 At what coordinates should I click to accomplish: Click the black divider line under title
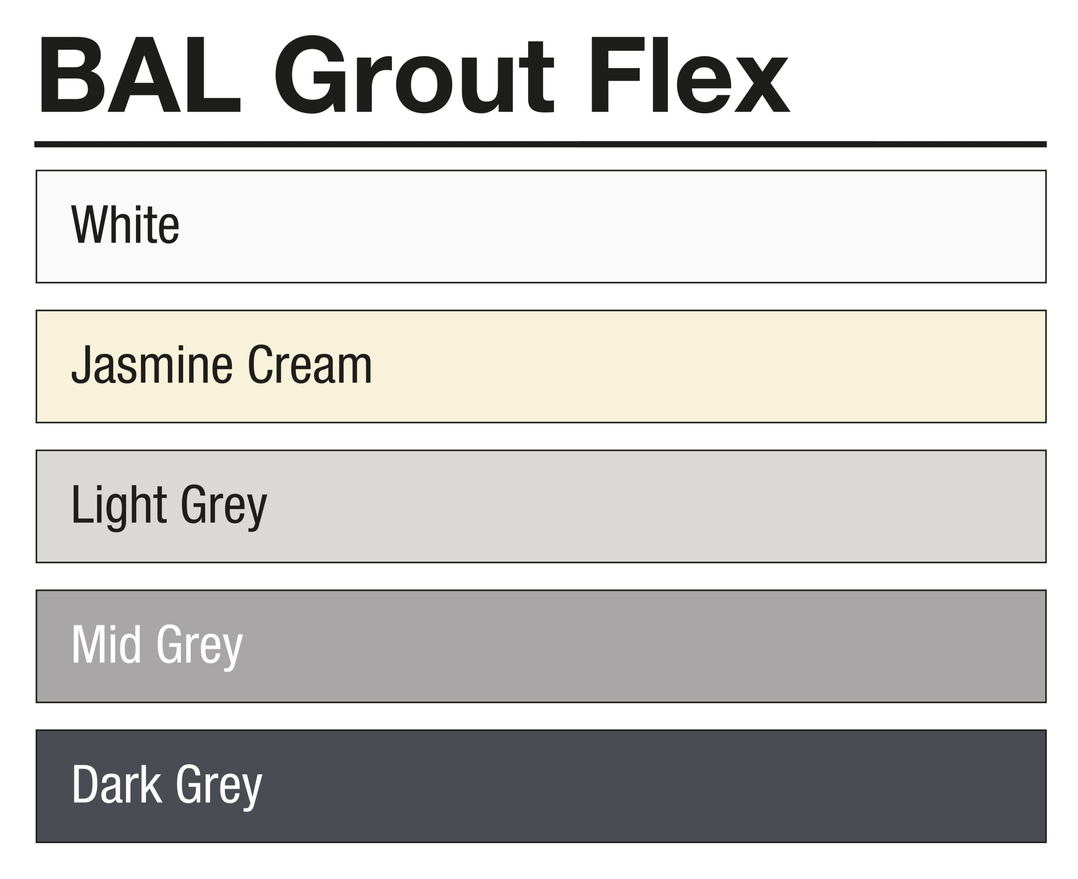(x=541, y=144)
